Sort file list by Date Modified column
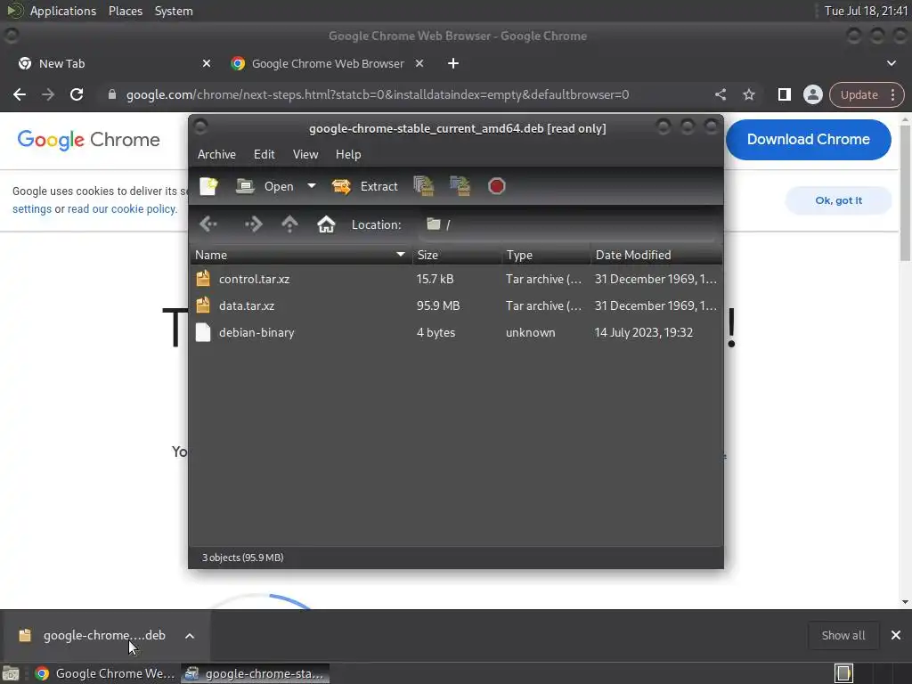Screen dimensions: 912x684 tap(656, 255)
